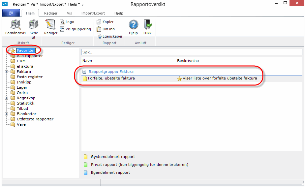Toggle favorite star on Forfalte report row

coord(179,78)
